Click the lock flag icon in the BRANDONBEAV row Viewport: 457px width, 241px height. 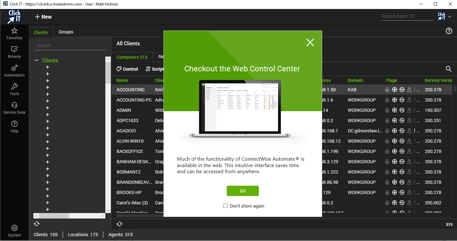pyautogui.click(x=387, y=182)
